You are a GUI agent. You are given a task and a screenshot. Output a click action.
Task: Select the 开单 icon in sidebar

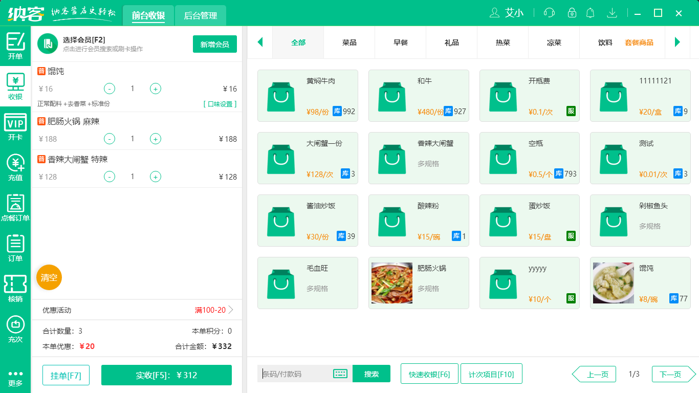pyautogui.click(x=15, y=45)
